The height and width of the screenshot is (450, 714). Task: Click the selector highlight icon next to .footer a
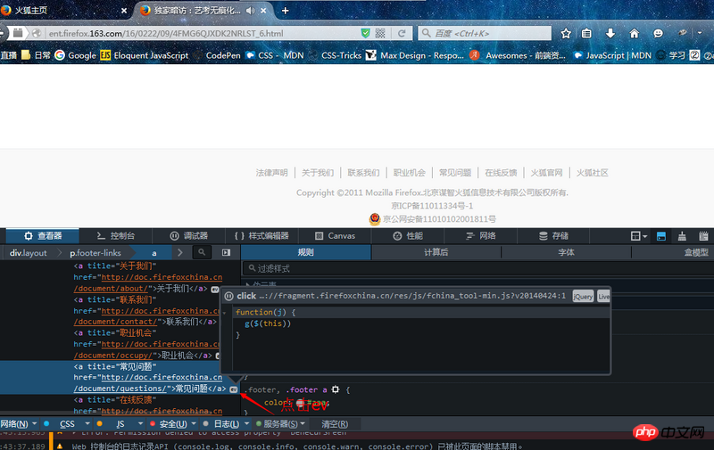point(336,390)
